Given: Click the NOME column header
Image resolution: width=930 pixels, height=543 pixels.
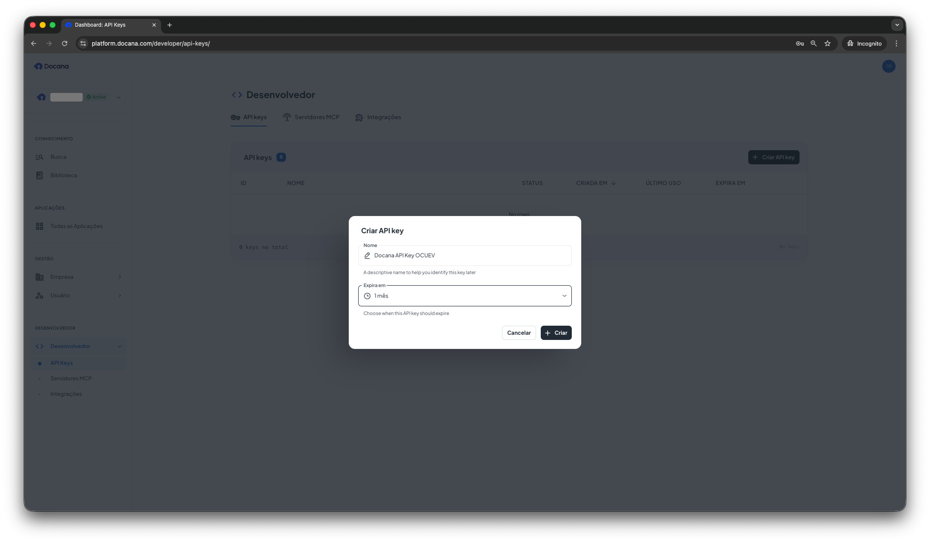Looking at the screenshot, I should click(296, 183).
